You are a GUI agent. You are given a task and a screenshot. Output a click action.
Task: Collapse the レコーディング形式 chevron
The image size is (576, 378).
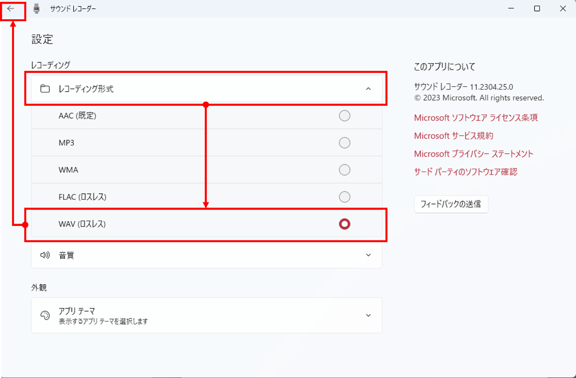pyautogui.click(x=368, y=89)
